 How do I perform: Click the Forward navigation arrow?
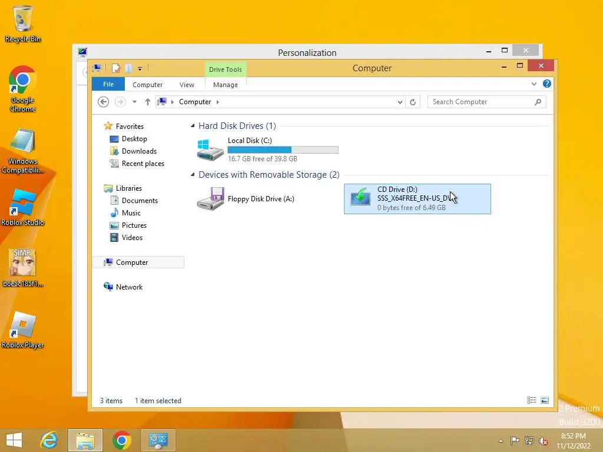click(120, 102)
